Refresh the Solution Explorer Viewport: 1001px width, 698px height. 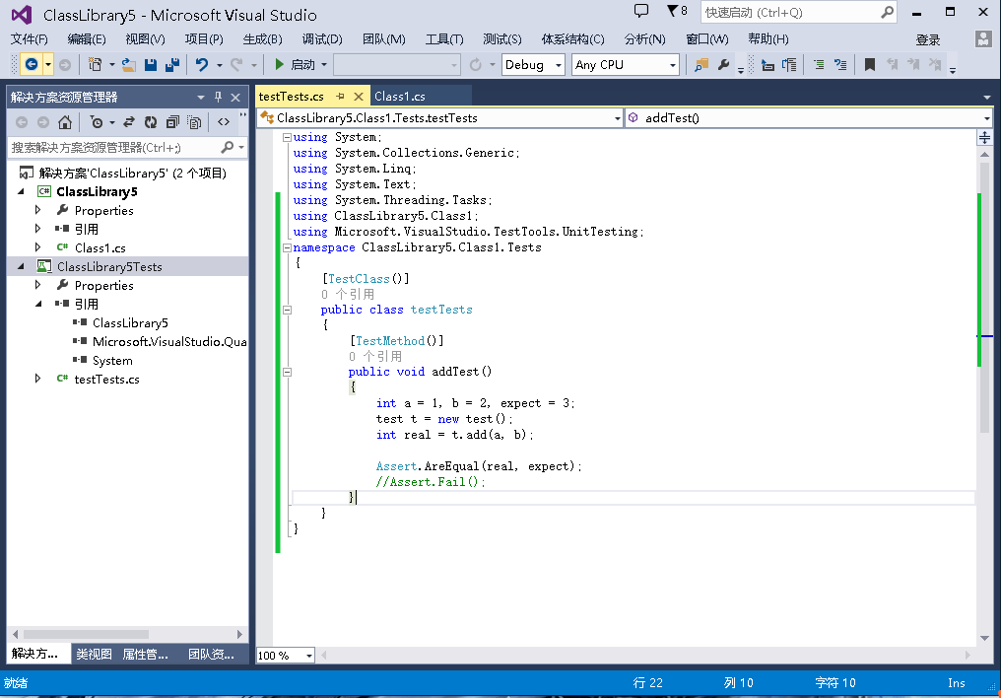(x=151, y=122)
